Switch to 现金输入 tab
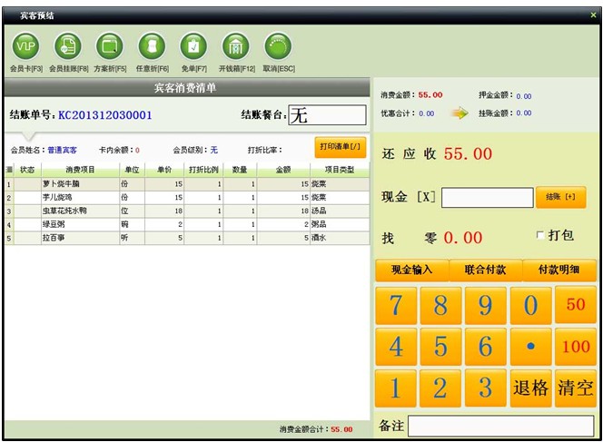 (x=411, y=270)
